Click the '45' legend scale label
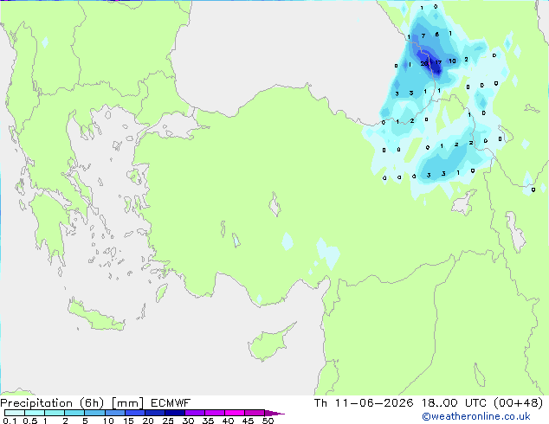 pos(248,421)
